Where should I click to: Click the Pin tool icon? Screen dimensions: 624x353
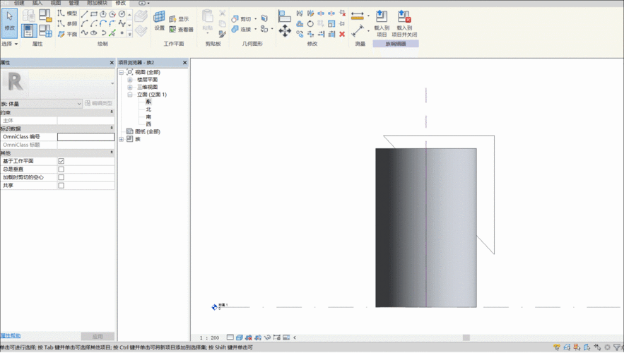(x=342, y=24)
